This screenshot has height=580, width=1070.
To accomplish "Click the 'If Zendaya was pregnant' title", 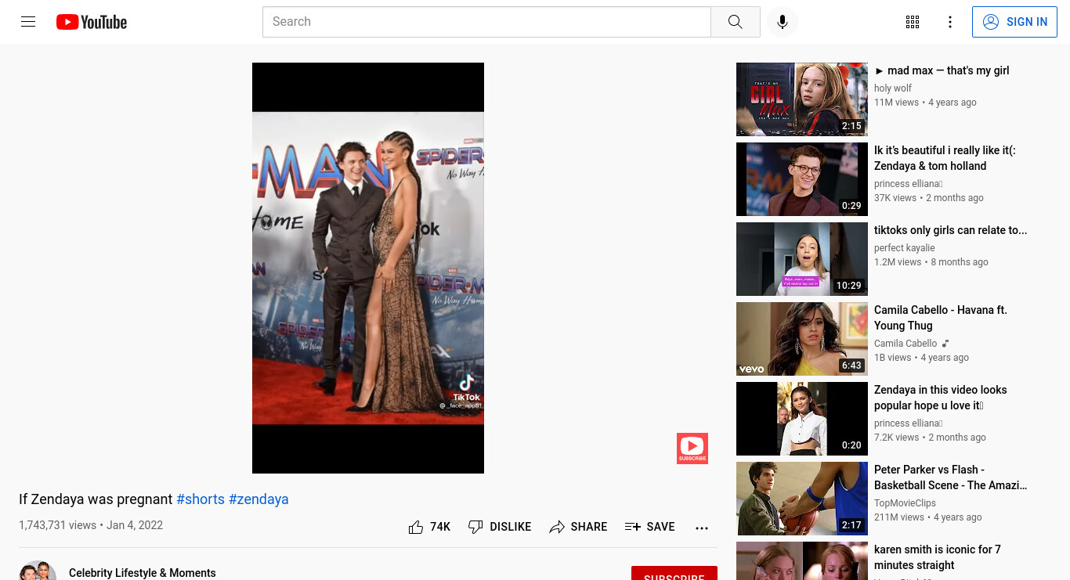I will coord(96,499).
